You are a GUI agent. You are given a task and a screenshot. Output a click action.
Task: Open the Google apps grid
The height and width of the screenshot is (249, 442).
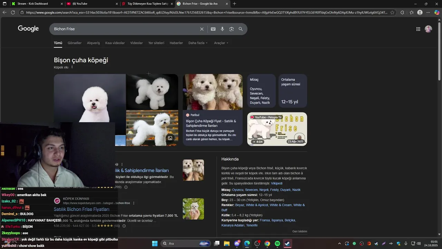click(418, 29)
